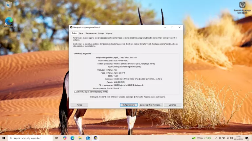Open the Microsoft Edge desktop shortcut
252x141 pixels.
[x=9, y=22]
